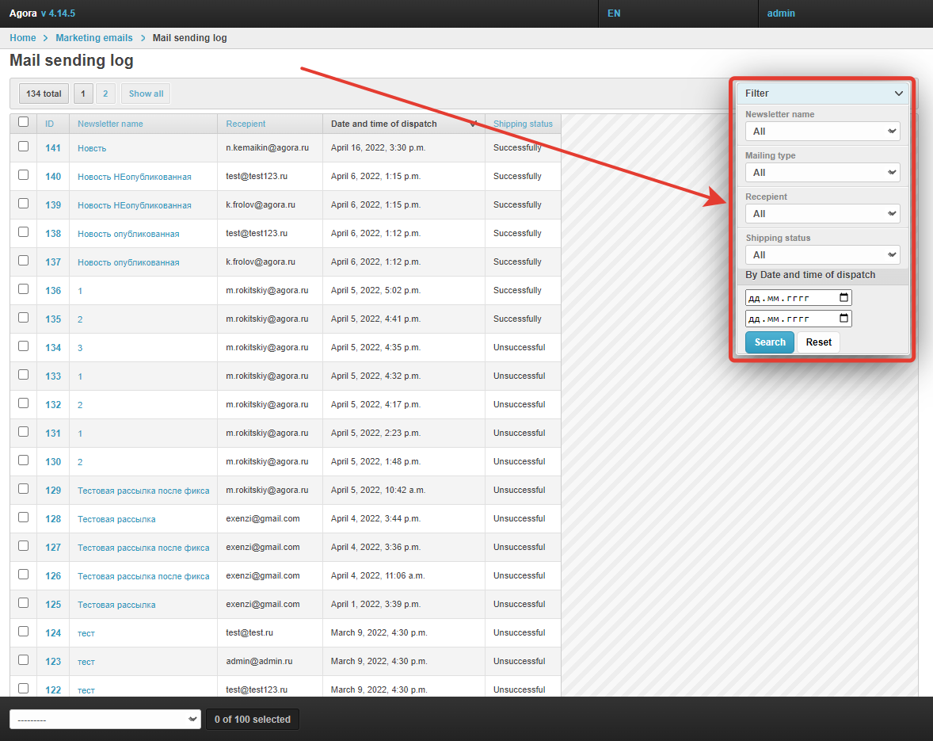Reset the filter settings
Image resolution: width=933 pixels, height=741 pixels.
point(818,342)
